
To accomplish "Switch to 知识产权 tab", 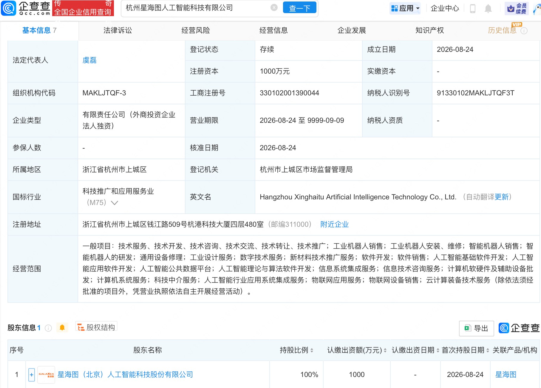I will click(x=429, y=30).
